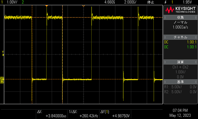The width and height of the screenshot is (198, 119).
Task: Click the upper horizontal Y cursor line
Action: tap(83, 17)
